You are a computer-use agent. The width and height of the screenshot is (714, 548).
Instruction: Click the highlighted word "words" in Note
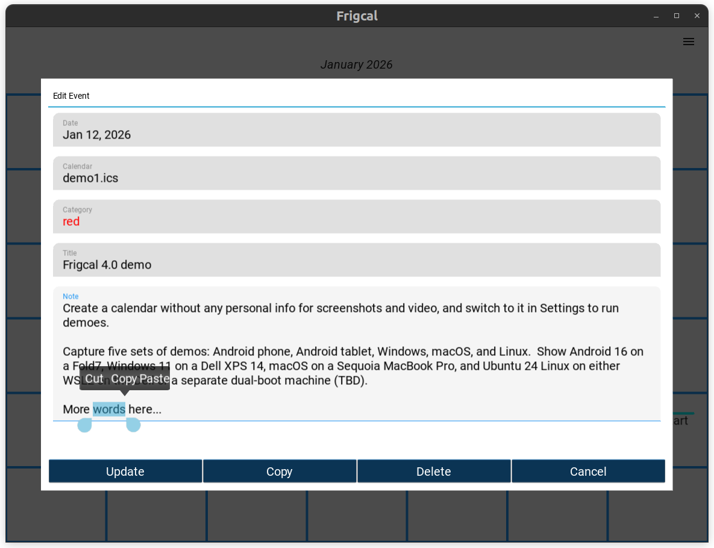pyautogui.click(x=109, y=409)
